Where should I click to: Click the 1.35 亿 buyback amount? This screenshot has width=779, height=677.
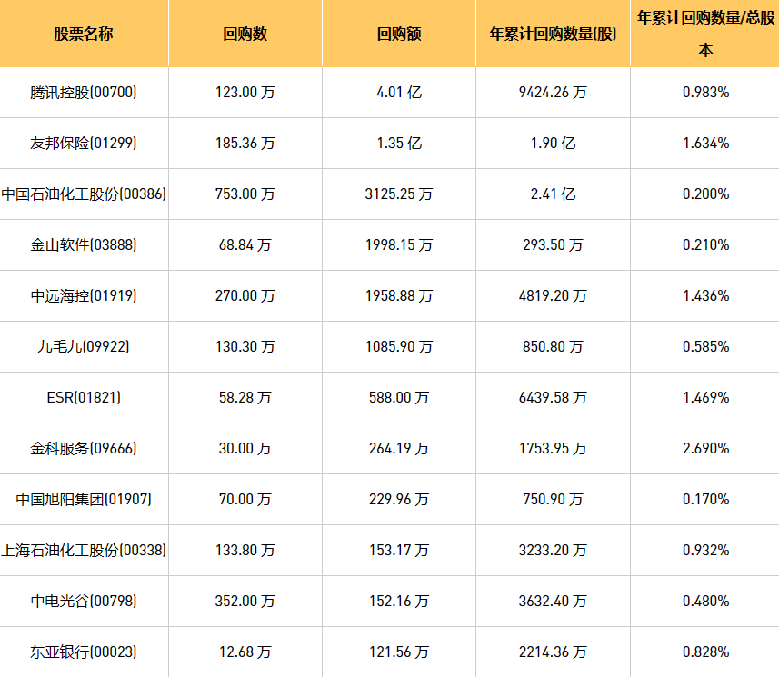tap(399, 143)
